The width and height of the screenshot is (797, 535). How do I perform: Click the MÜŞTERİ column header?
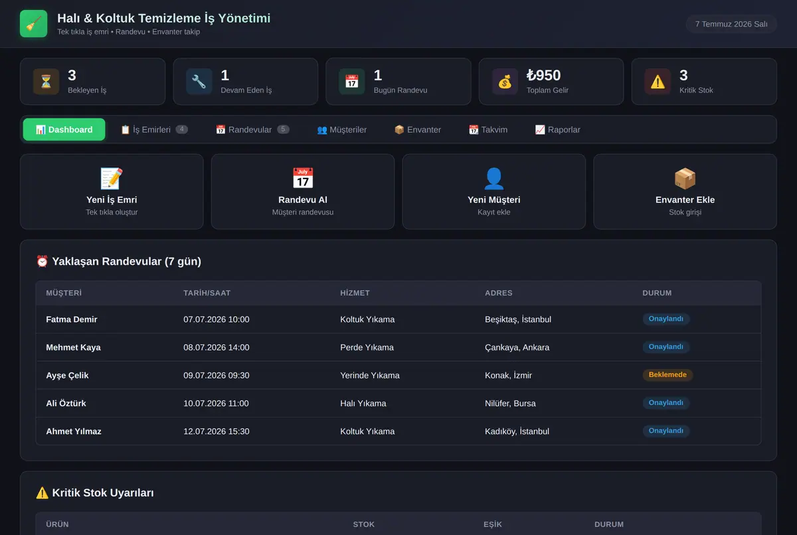point(64,293)
